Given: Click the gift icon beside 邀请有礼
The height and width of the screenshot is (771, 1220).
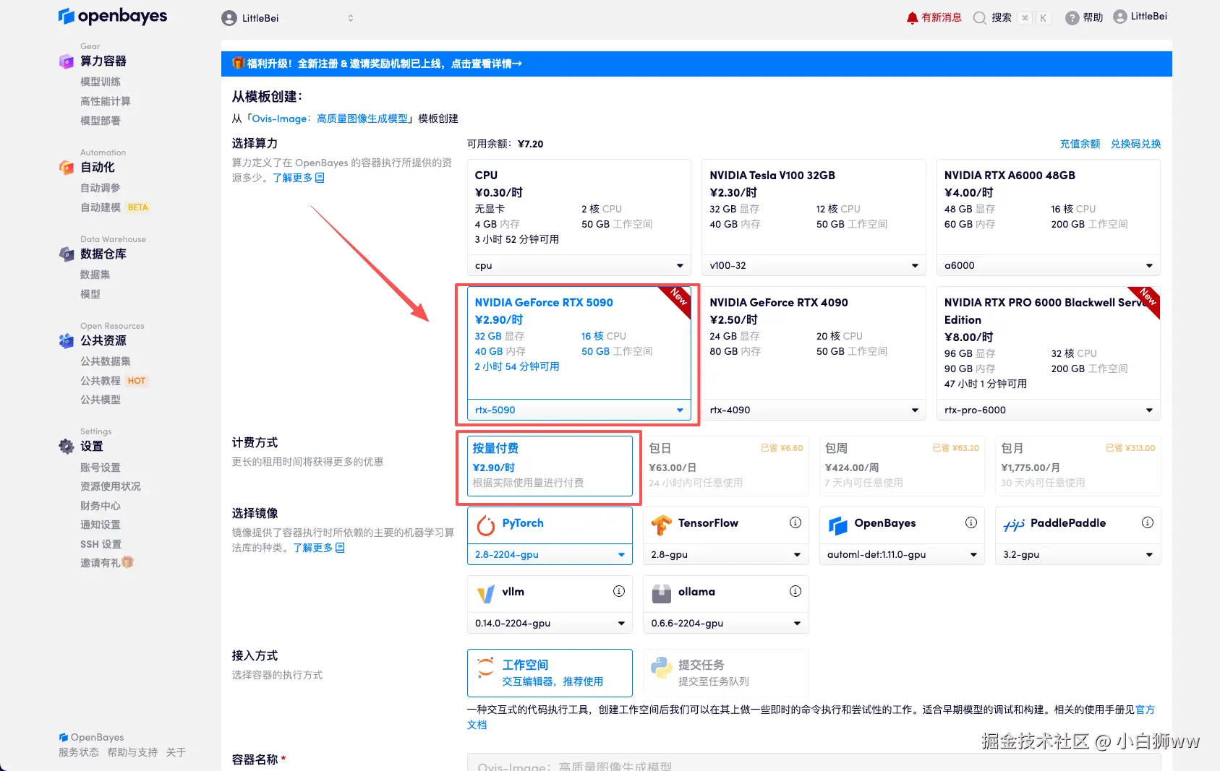Looking at the screenshot, I should [128, 562].
